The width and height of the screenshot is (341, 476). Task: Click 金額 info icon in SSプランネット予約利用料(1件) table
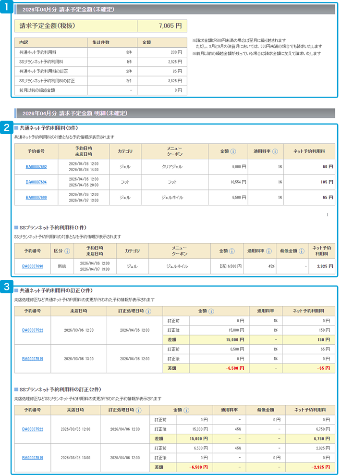tap(232, 251)
